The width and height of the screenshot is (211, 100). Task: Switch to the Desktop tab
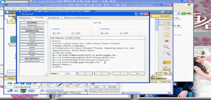54,18
